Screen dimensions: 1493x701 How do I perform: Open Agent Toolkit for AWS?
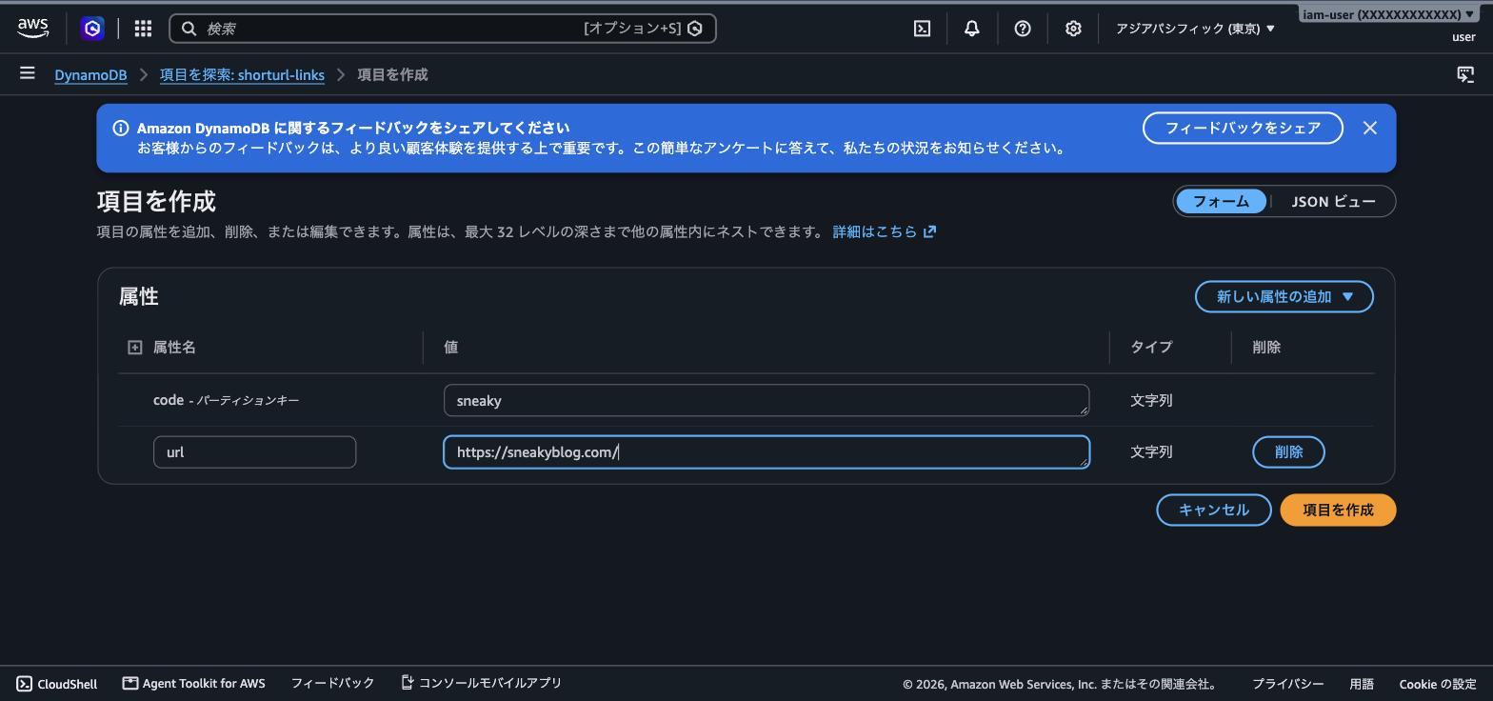[x=194, y=684]
